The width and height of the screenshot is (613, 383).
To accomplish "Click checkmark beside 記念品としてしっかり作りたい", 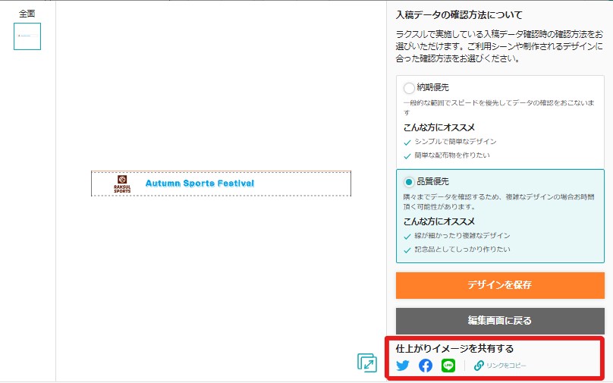I will point(407,250).
